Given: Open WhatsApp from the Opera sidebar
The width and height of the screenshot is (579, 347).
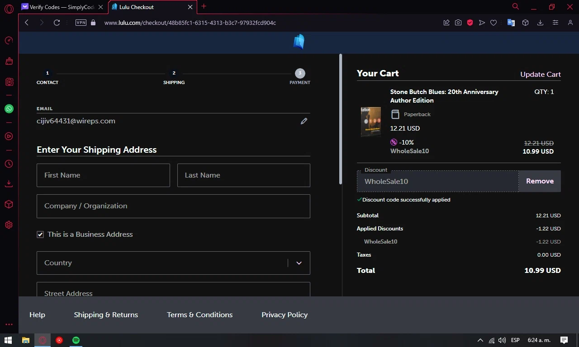Looking at the screenshot, I should (9, 109).
